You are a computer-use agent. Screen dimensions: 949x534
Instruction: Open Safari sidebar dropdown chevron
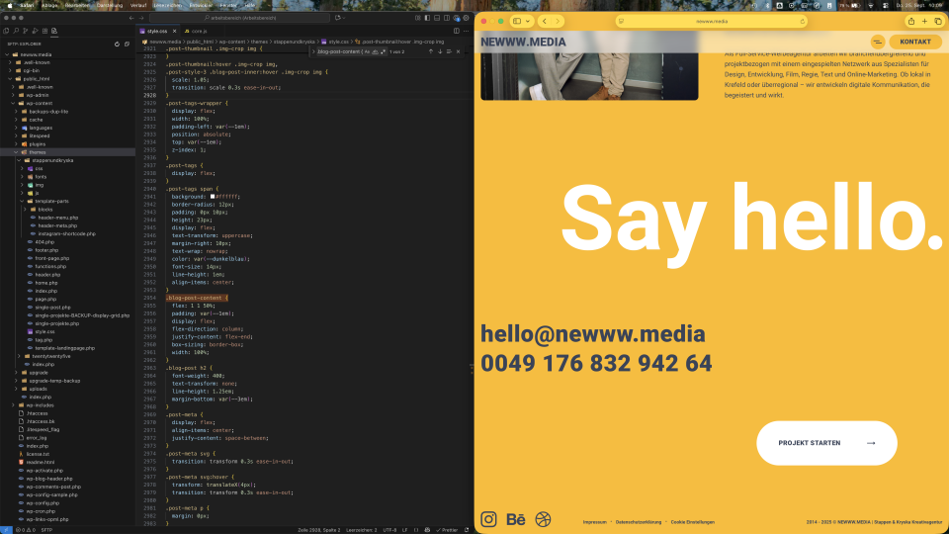tap(528, 21)
